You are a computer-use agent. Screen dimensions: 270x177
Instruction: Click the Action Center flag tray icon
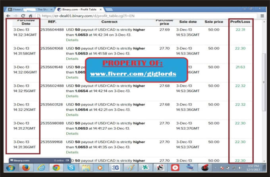tap(222, 168)
